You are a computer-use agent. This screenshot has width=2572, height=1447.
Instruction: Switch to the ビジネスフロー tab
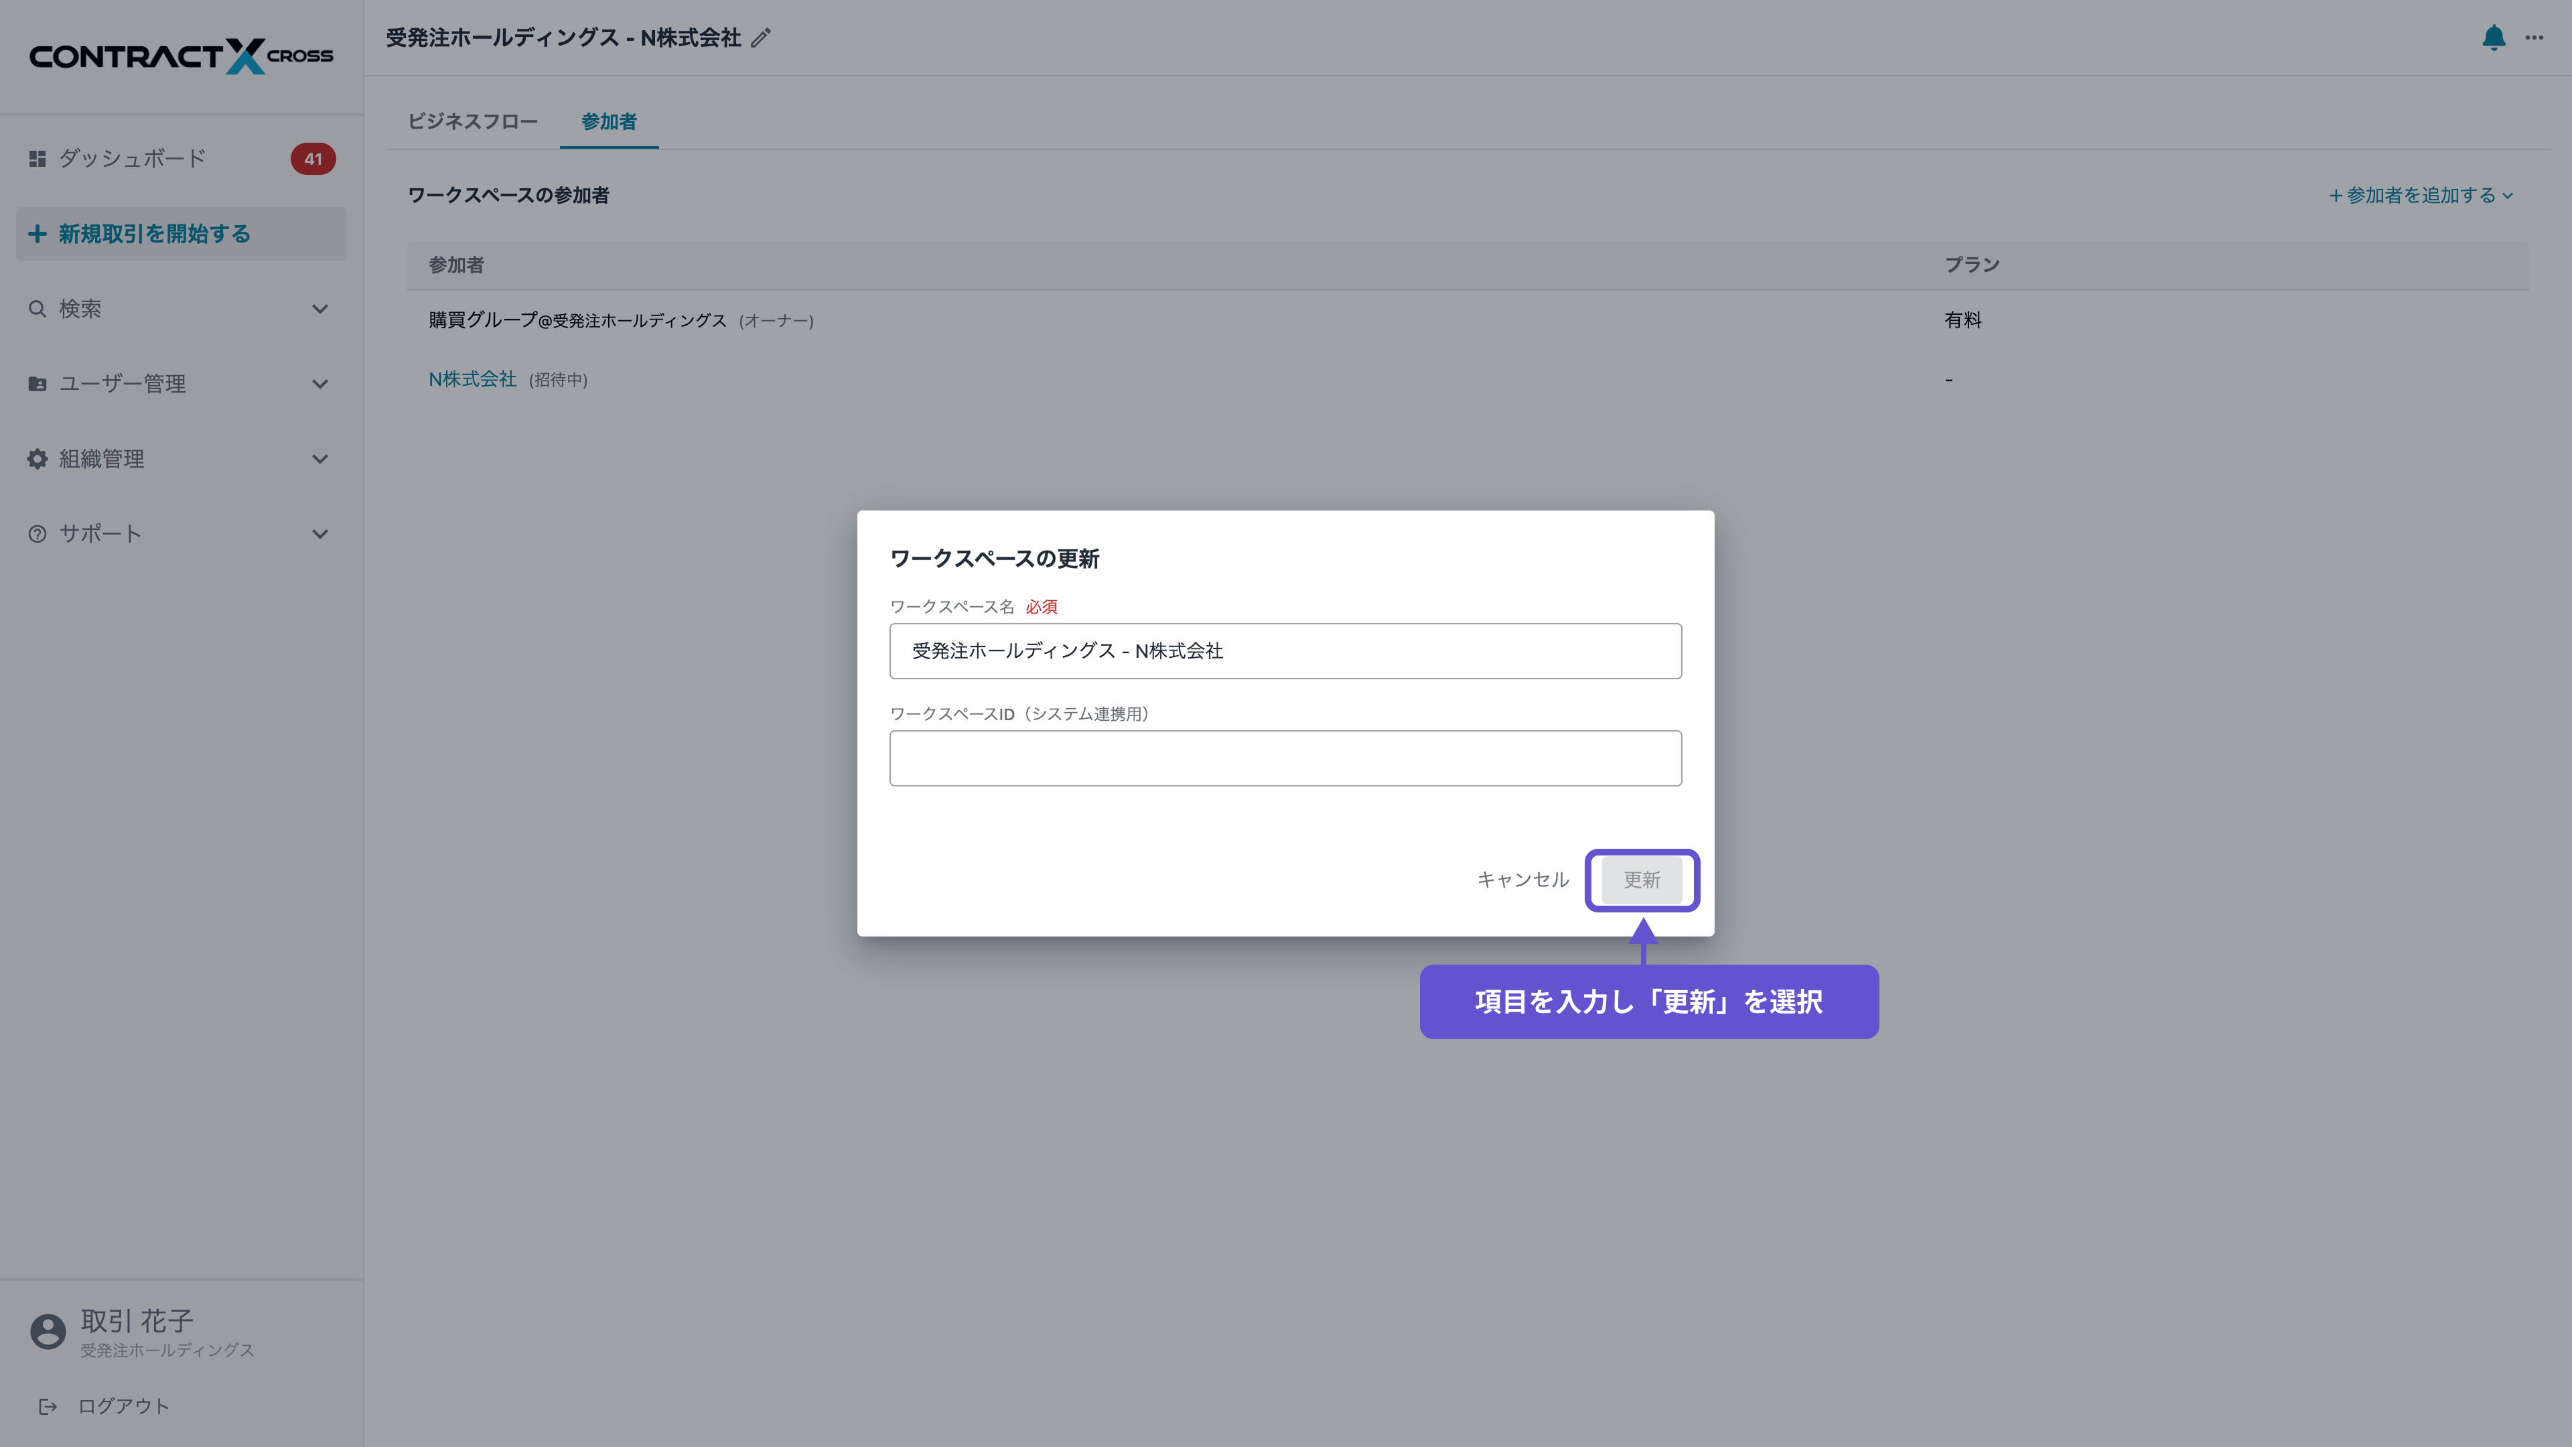click(x=472, y=122)
